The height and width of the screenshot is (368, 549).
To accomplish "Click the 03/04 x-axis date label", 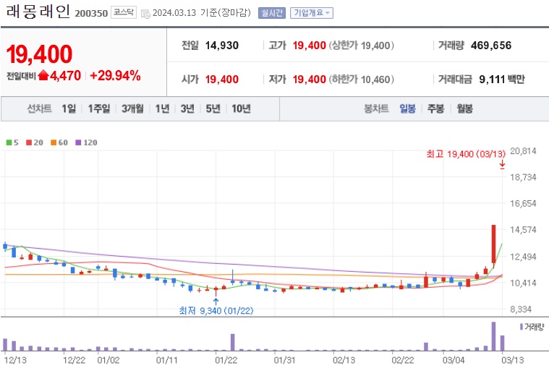I will [x=454, y=360].
